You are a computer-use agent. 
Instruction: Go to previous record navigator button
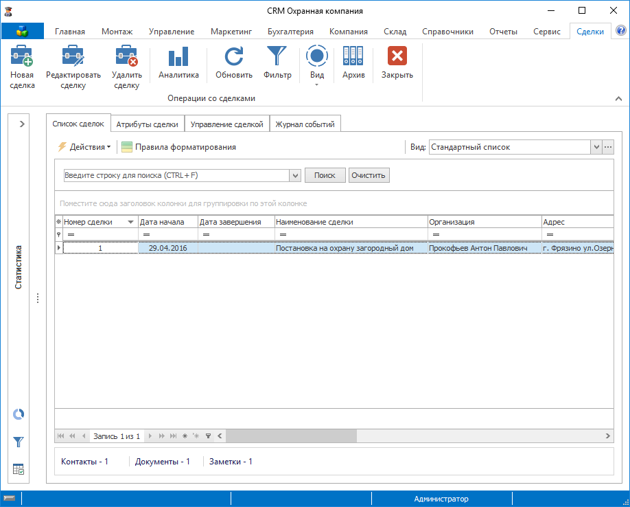(x=84, y=436)
